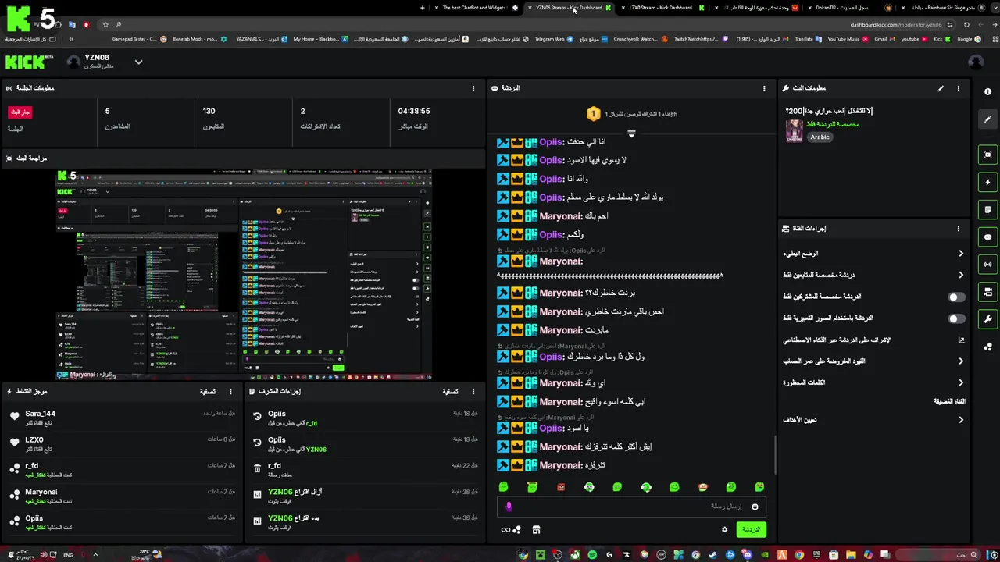
Task: Switch to DokanTIP browser tab
Action: pyautogui.click(x=848, y=8)
